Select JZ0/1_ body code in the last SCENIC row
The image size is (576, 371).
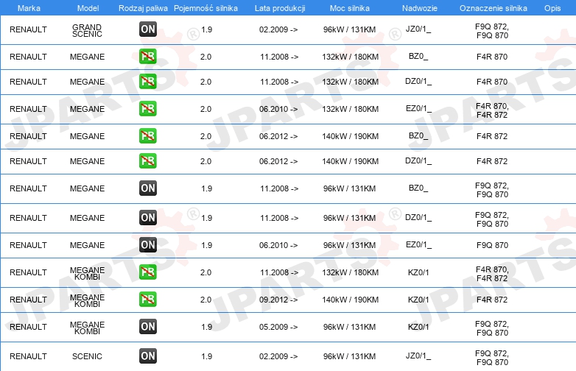418,356
